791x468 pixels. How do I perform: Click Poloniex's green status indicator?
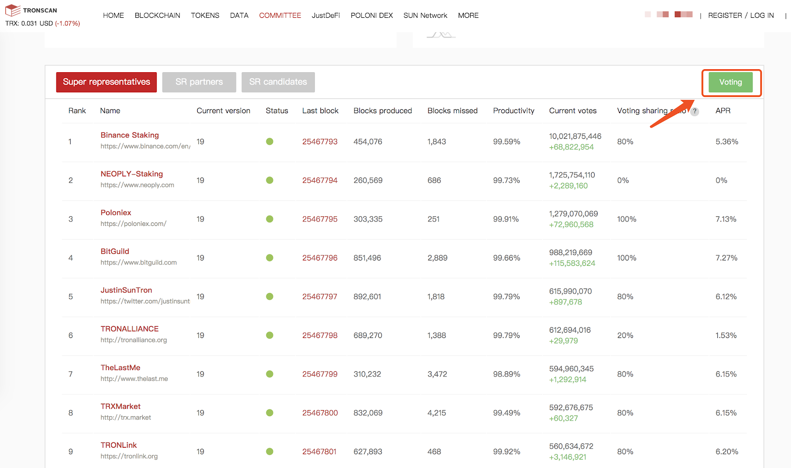pos(269,219)
